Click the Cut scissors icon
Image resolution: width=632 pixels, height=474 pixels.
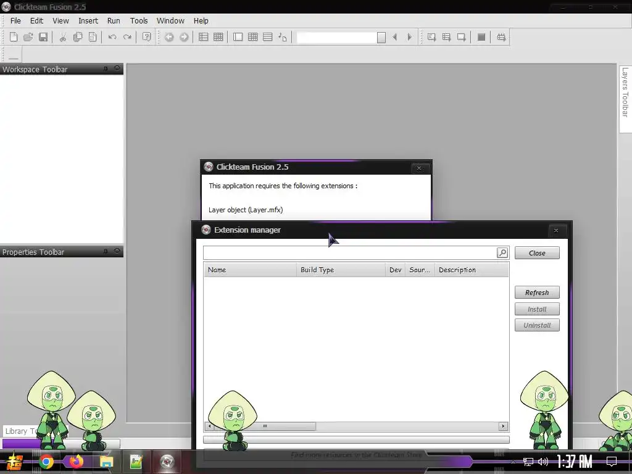(62, 37)
